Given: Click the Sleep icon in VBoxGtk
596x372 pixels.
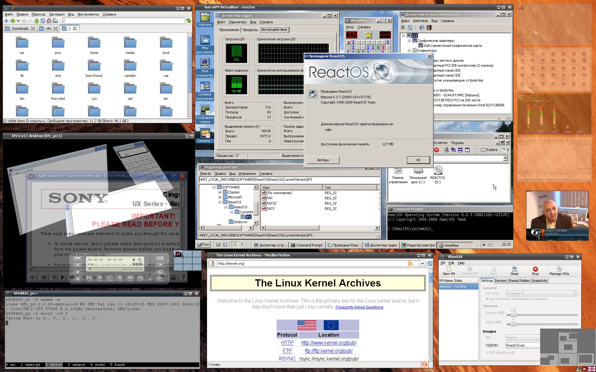Looking at the screenshot, I should point(514,271).
